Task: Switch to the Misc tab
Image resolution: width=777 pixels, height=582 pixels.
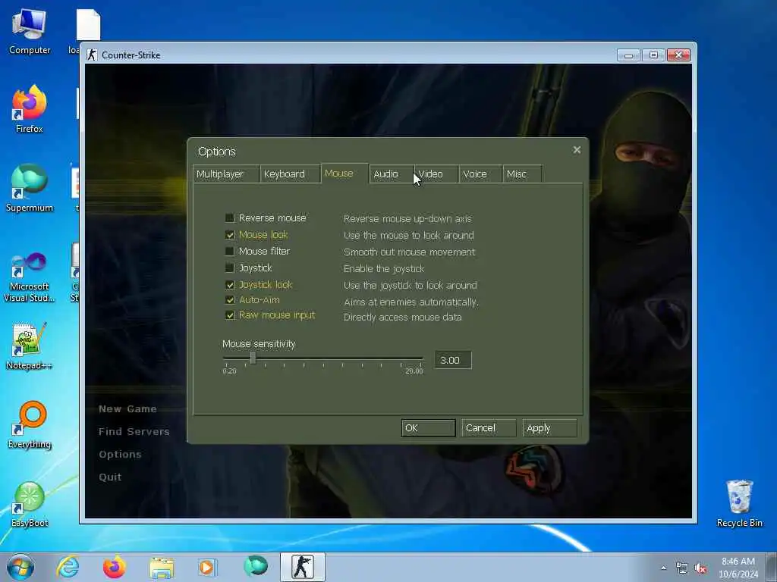Action: pos(522,174)
